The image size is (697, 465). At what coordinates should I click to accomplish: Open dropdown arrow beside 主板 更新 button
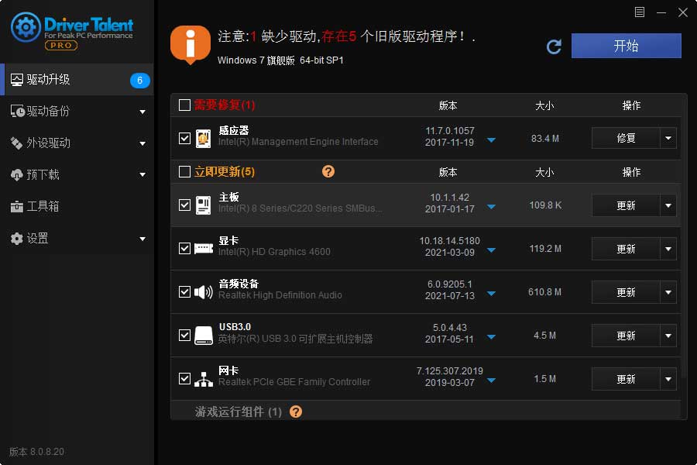(668, 205)
